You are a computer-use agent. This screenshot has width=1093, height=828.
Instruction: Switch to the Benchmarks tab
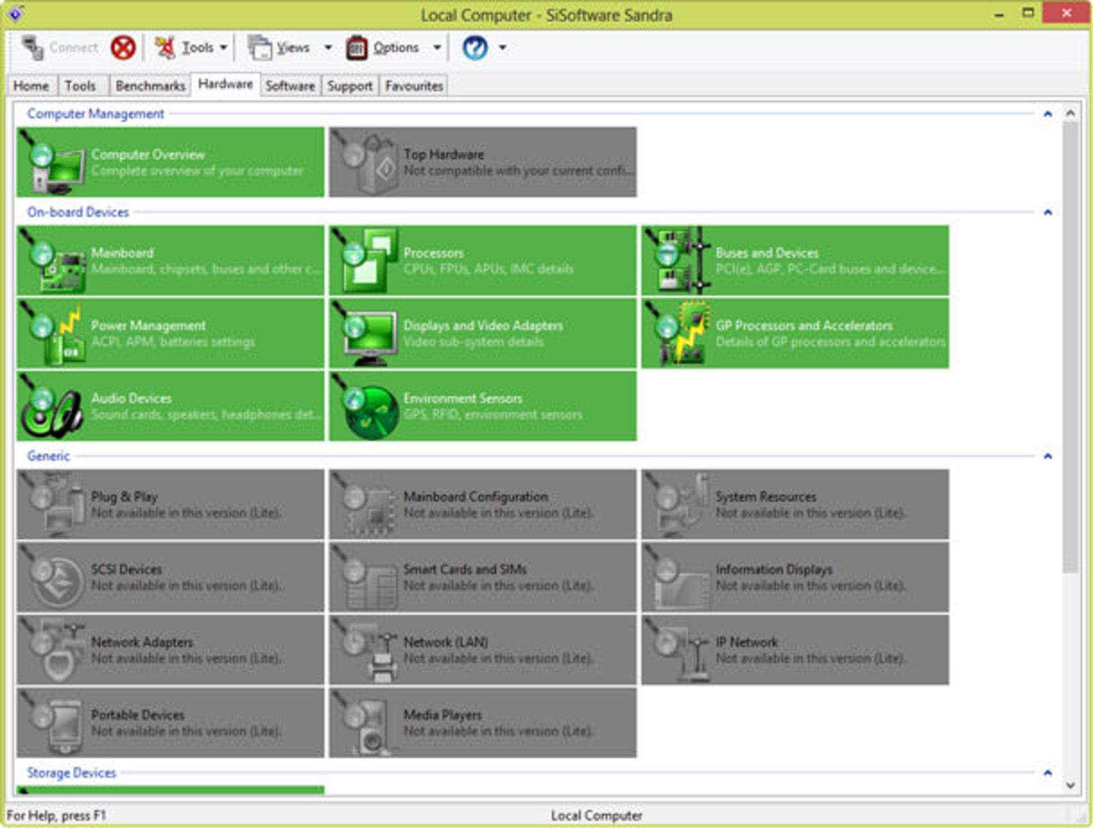150,86
